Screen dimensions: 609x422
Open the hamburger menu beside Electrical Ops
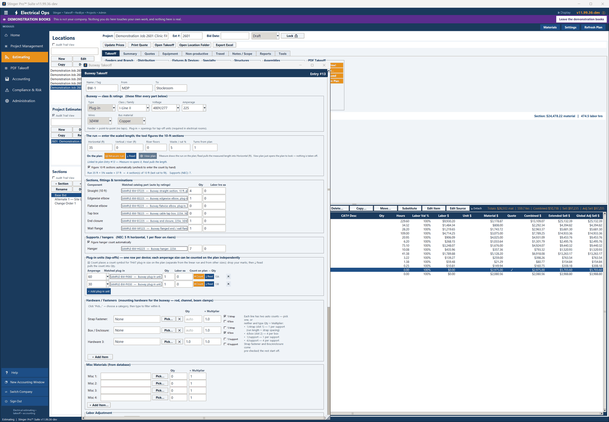coord(6,13)
